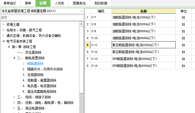Screen dimensions: 195x113
Task: Click the 搜索 search input field
Action: point(42,18)
